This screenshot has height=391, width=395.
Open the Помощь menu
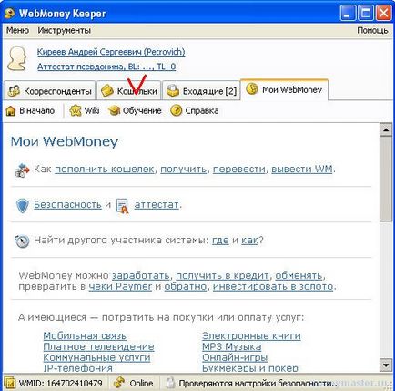(372, 30)
